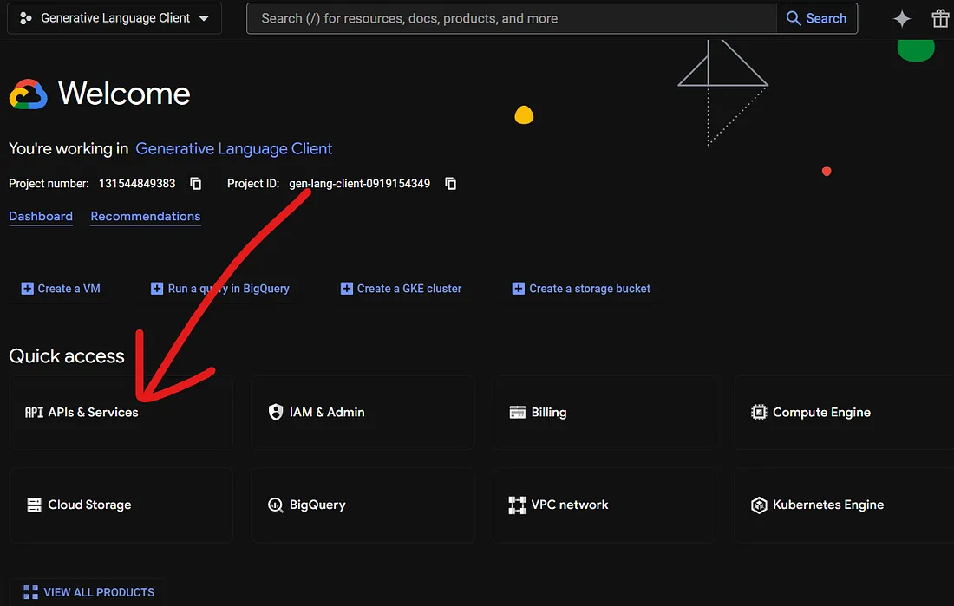954x606 pixels.
Task: Click the BigQuery magnifier icon
Action: 276,505
